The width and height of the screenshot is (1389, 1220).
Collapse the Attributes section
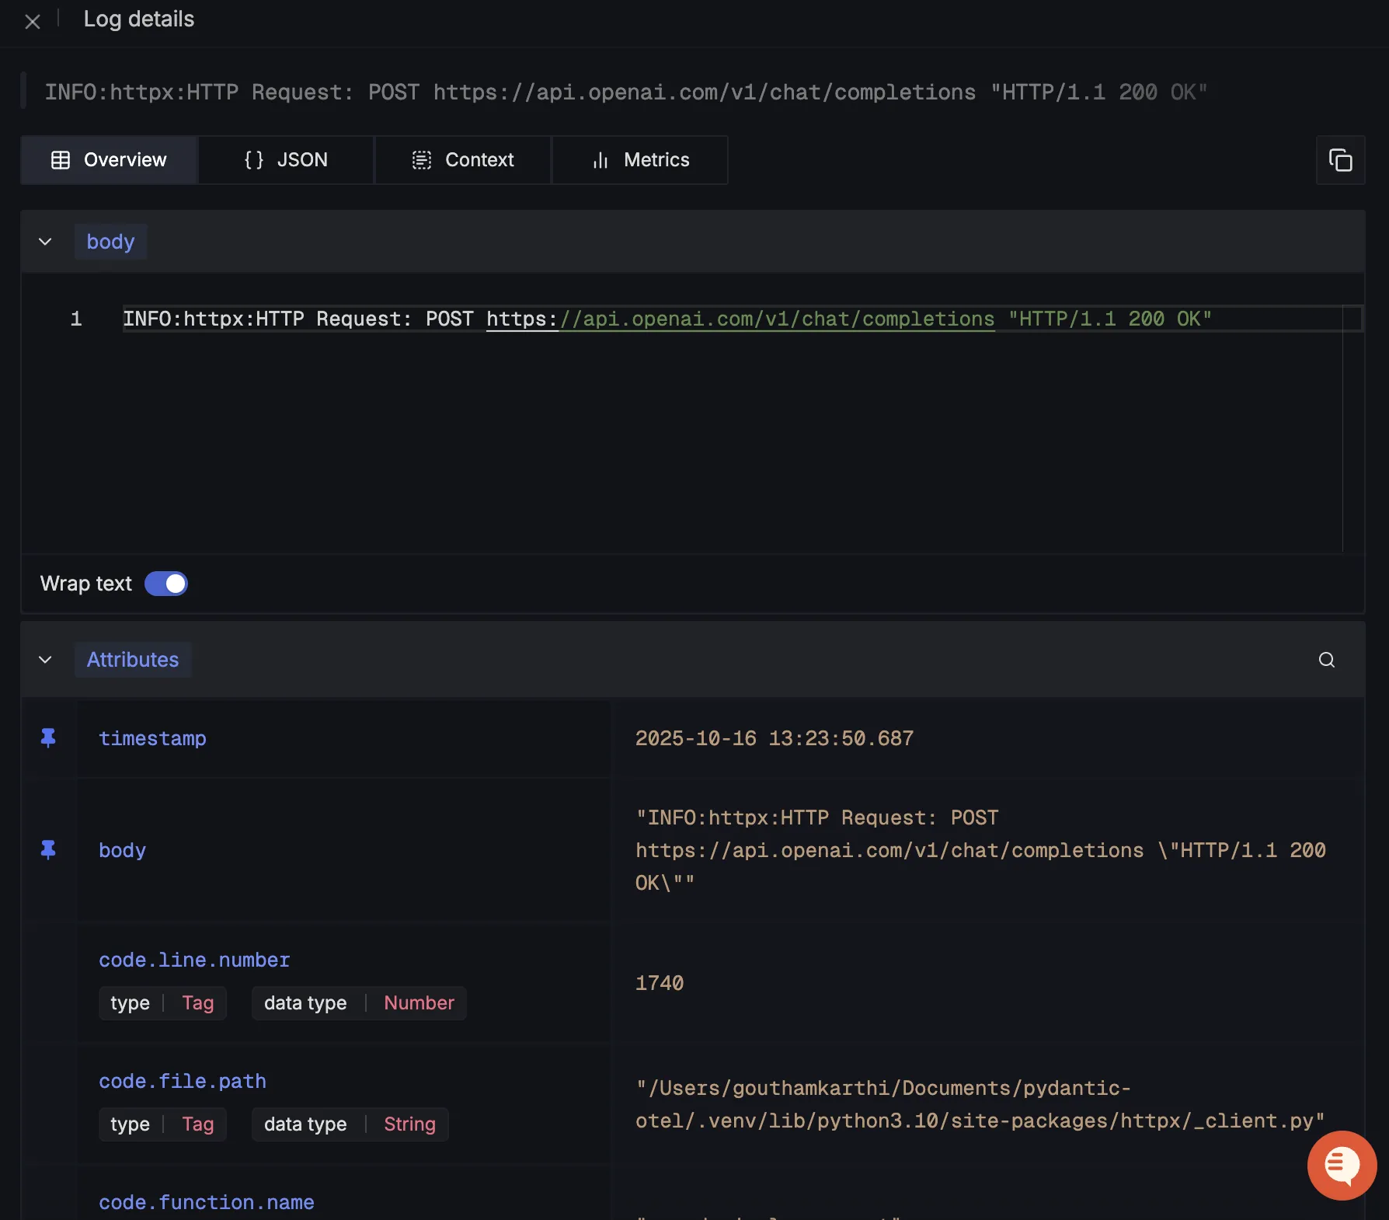(45, 660)
